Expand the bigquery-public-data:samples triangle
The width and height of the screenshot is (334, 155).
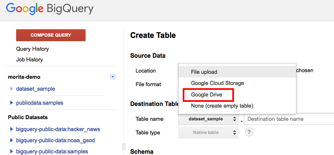coord(12,151)
